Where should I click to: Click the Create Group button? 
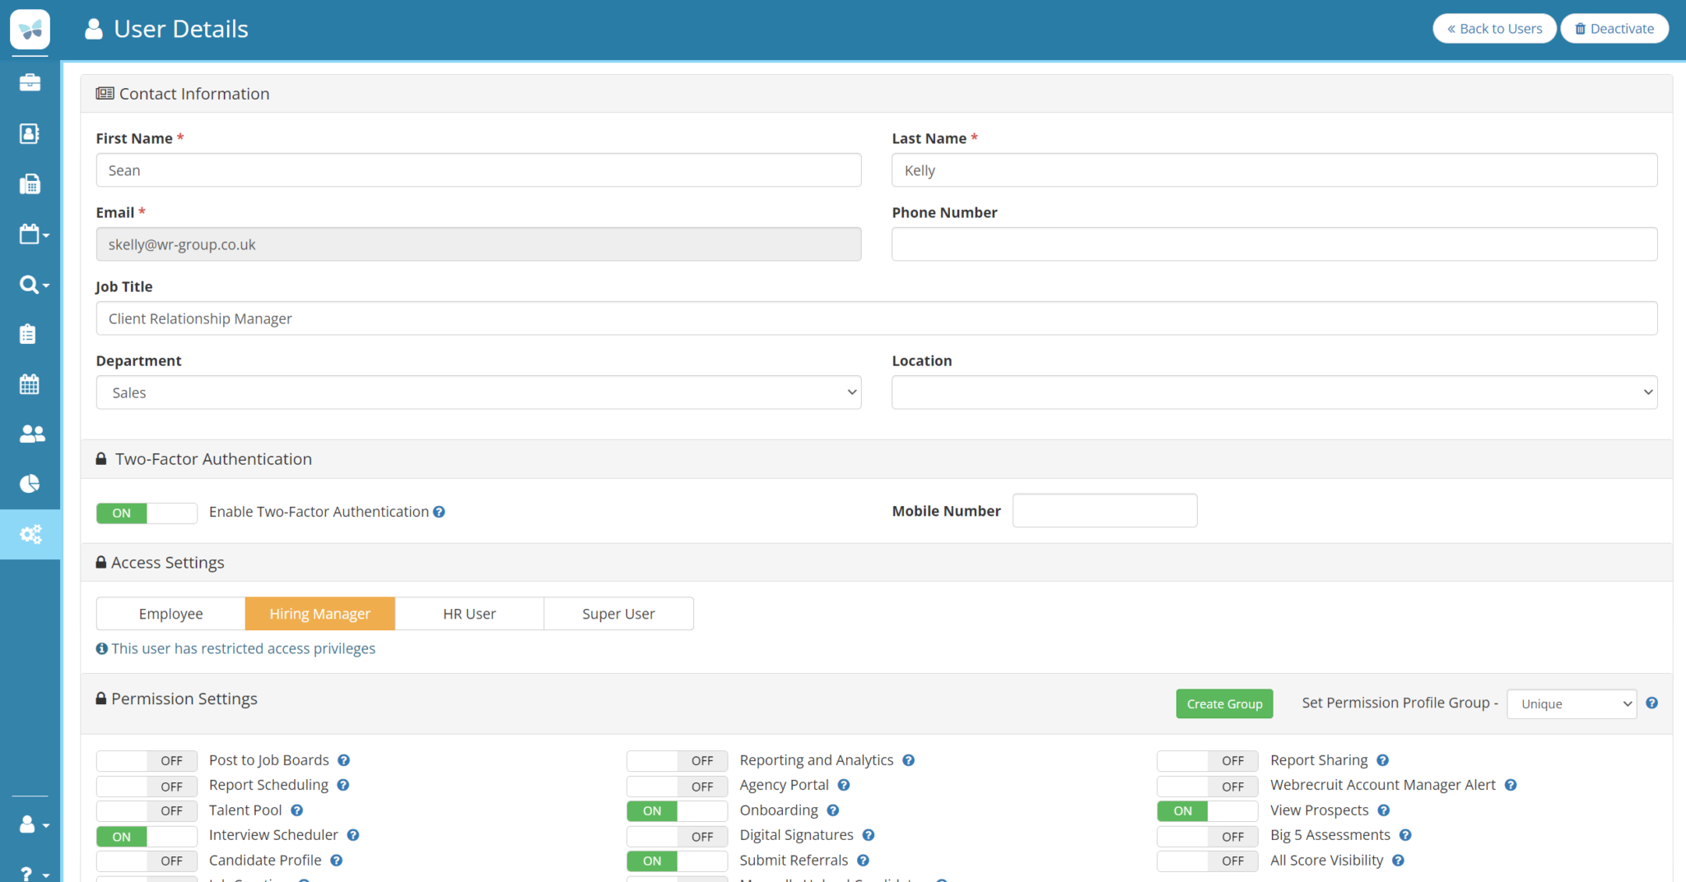coord(1224,704)
